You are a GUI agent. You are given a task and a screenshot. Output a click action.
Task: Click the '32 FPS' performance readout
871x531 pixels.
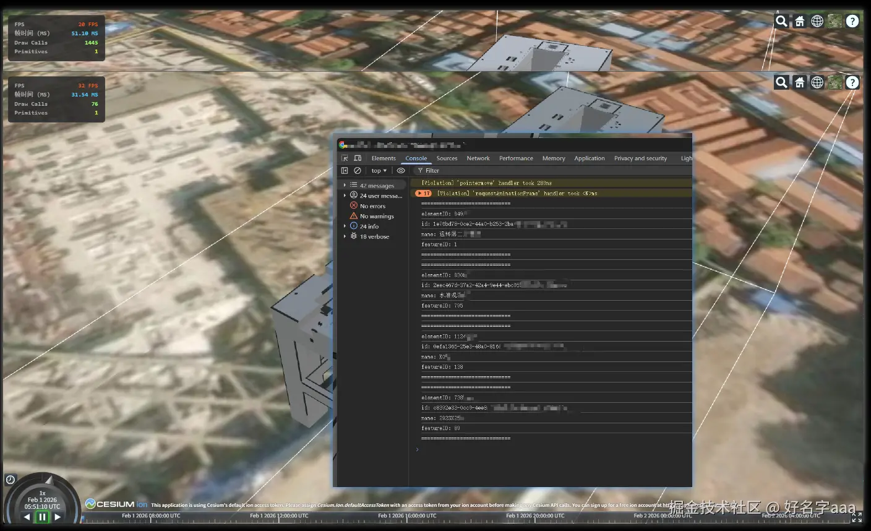(x=88, y=86)
